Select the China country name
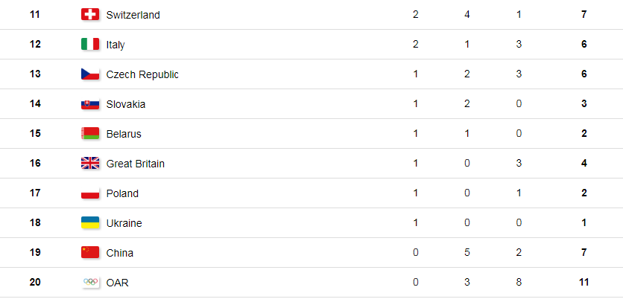The image size is (623, 299). click(x=120, y=253)
